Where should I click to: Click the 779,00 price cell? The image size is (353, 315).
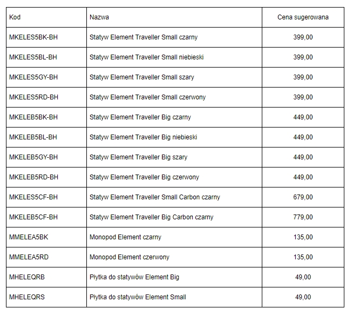[303, 217]
